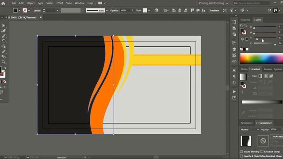This screenshot has height=159, width=283.
Task: Click the artwork thumbnail in Transparency panel
Action: [246, 141]
